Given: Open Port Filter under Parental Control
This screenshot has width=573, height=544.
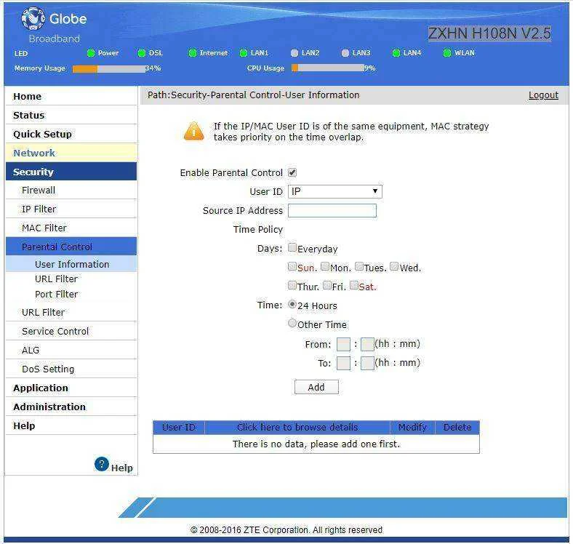Looking at the screenshot, I should (56, 295).
